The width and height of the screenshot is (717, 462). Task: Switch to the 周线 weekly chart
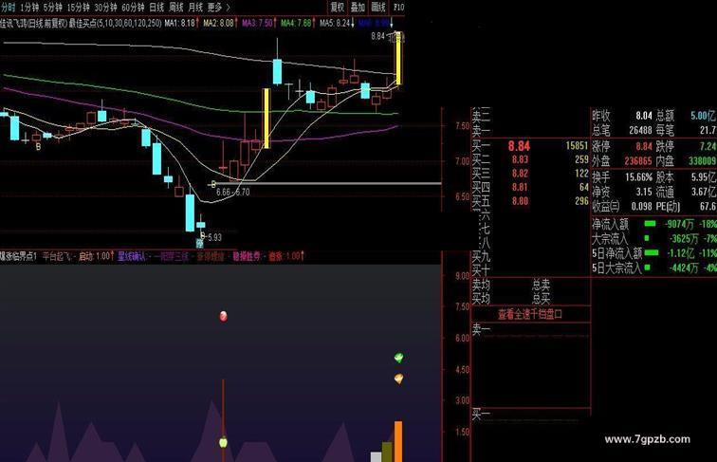tap(176, 7)
